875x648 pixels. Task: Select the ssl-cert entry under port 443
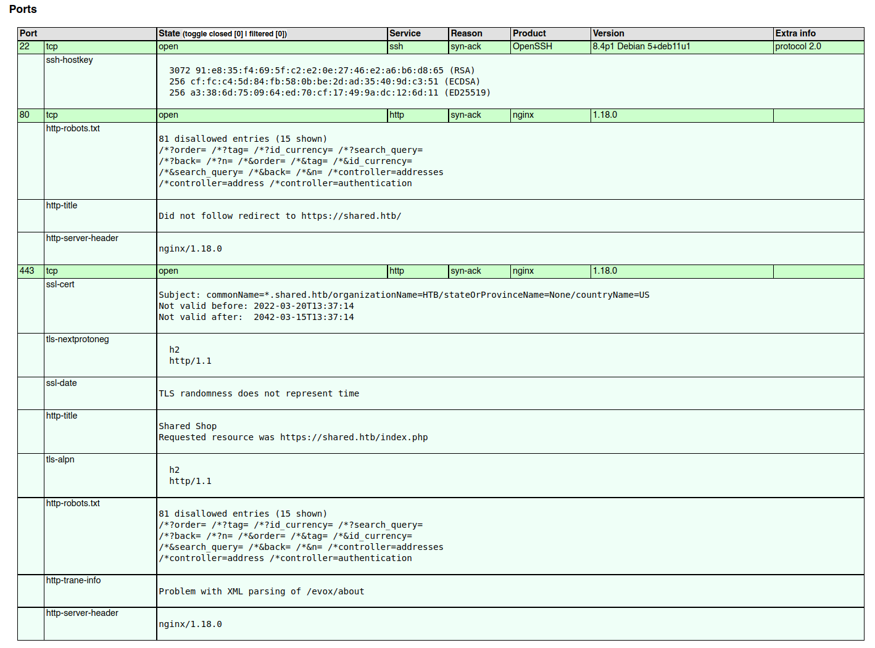(60, 284)
